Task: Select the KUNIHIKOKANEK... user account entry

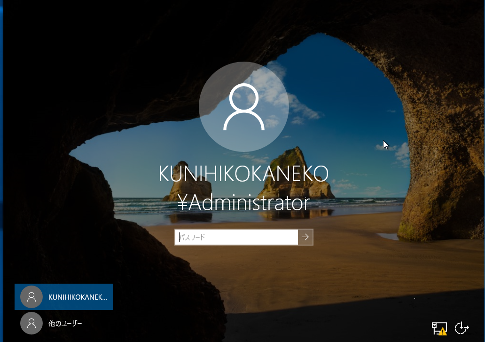Action: (x=64, y=297)
